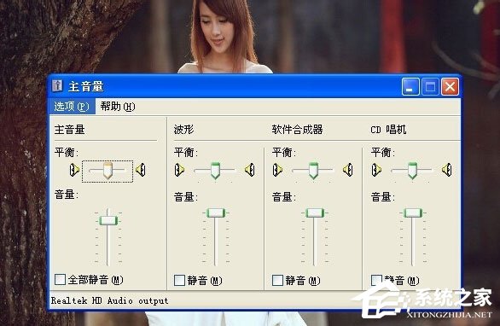
Task: Click left speaker icon under CD 唱机 balance
Action: pyautogui.click(x=376, y=170)
